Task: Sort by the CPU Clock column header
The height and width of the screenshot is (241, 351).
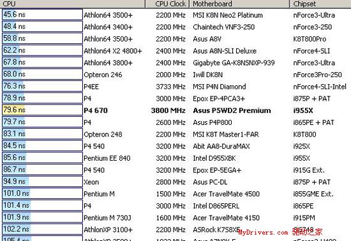Action: pos(167,4)
